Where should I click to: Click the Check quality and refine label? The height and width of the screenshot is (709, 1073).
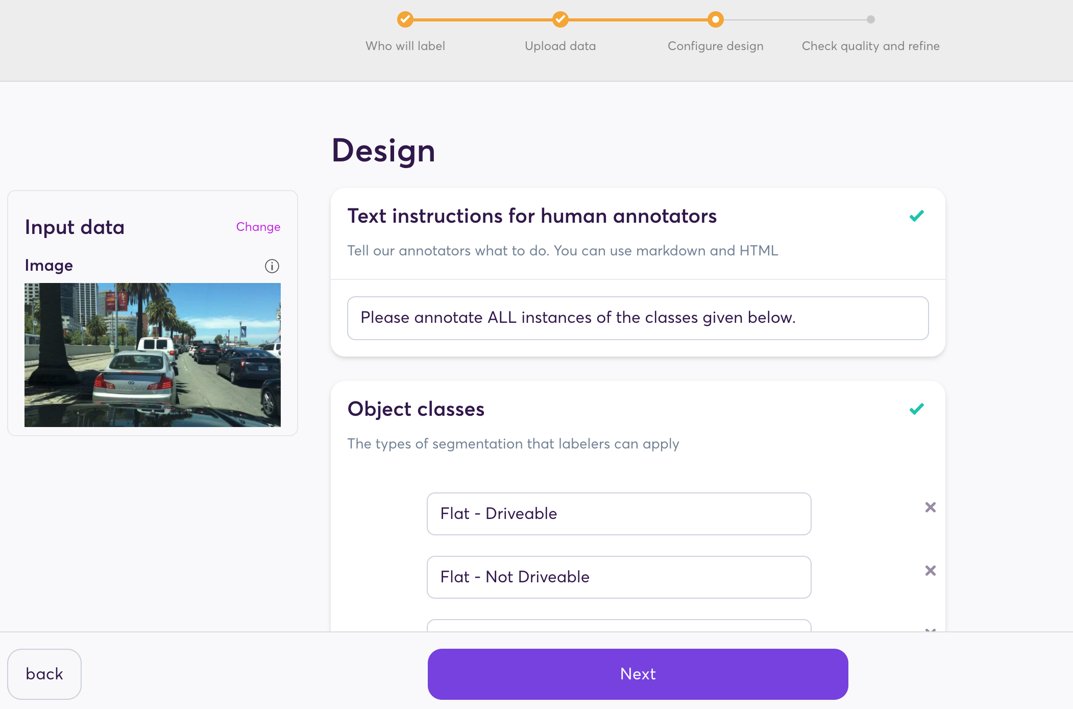coord(870,46)
